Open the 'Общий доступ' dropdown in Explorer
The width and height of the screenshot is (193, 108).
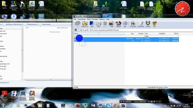coord(33,24)
